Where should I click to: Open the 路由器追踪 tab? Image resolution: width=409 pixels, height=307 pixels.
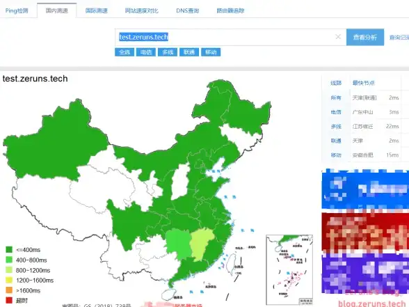[x=230, y=10]
